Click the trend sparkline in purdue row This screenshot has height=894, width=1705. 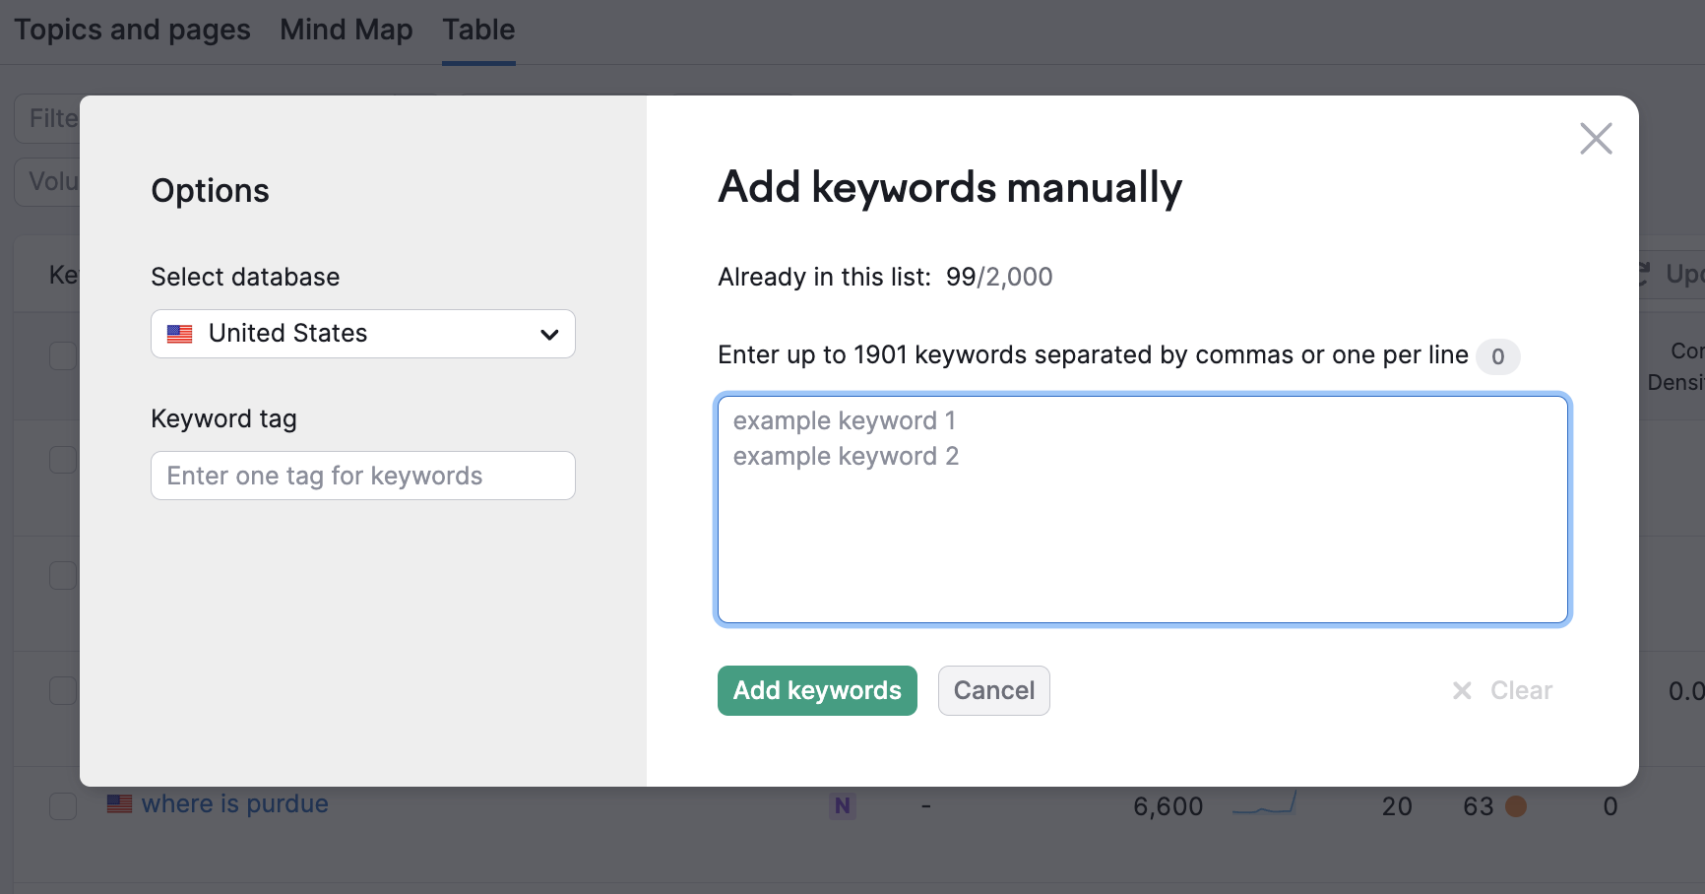coord(1264,805)
